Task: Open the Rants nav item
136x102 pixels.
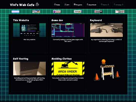Action: (105, 5)
